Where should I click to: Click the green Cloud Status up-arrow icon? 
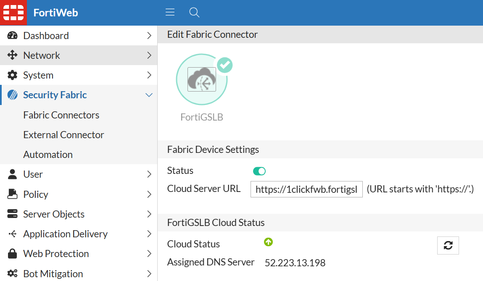(x=268, y=242)
